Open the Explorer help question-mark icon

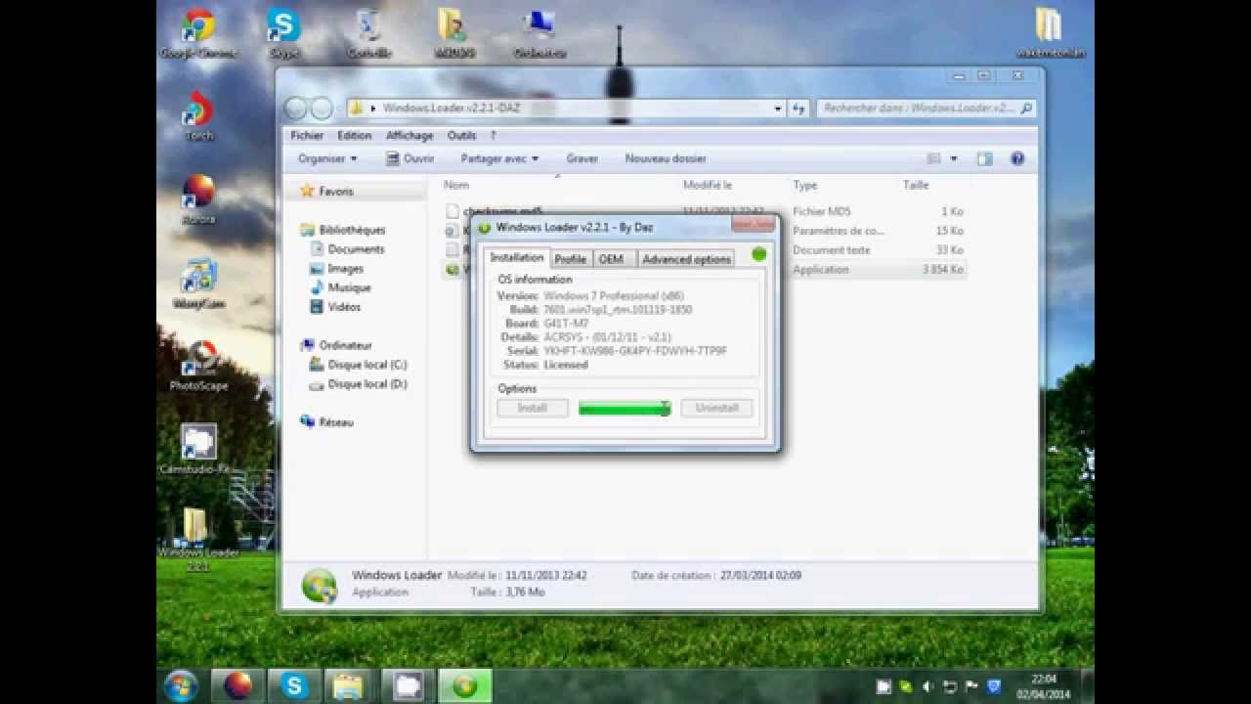point(1016,158)
